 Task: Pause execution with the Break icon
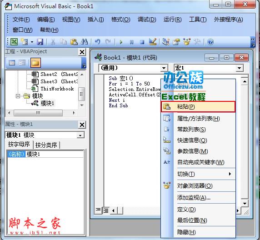pyautogui.click(x=131, y=42)
